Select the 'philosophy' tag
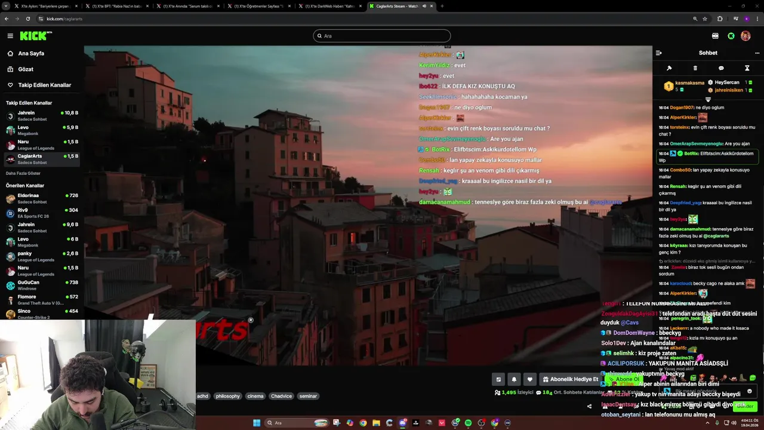Screen dimensions: 764x430 click(x=227, y=396)
